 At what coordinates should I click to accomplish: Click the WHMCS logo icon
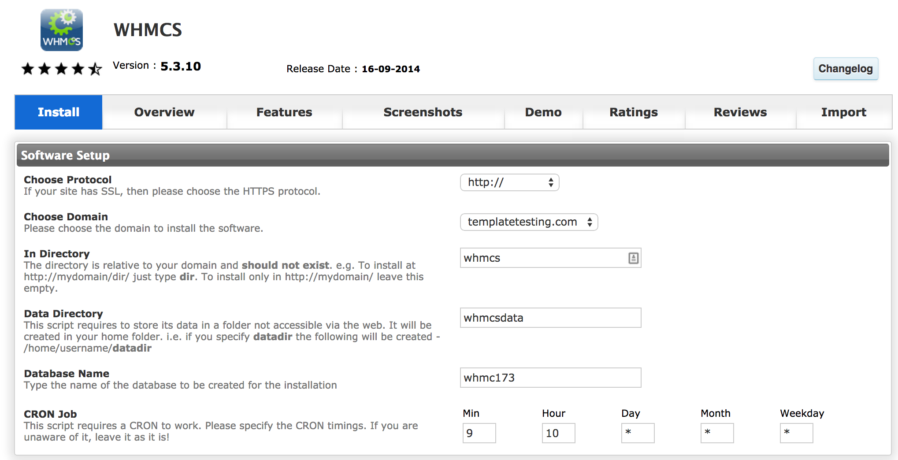coord(62,30)
